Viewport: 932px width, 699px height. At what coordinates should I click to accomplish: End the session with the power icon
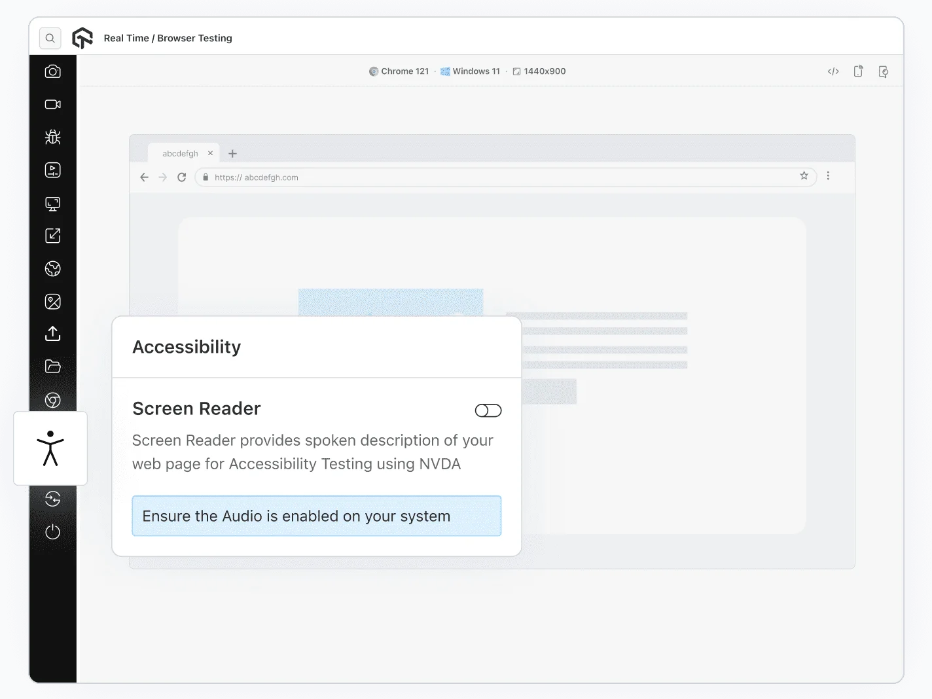pyautogui.click(x=52, y=532)
